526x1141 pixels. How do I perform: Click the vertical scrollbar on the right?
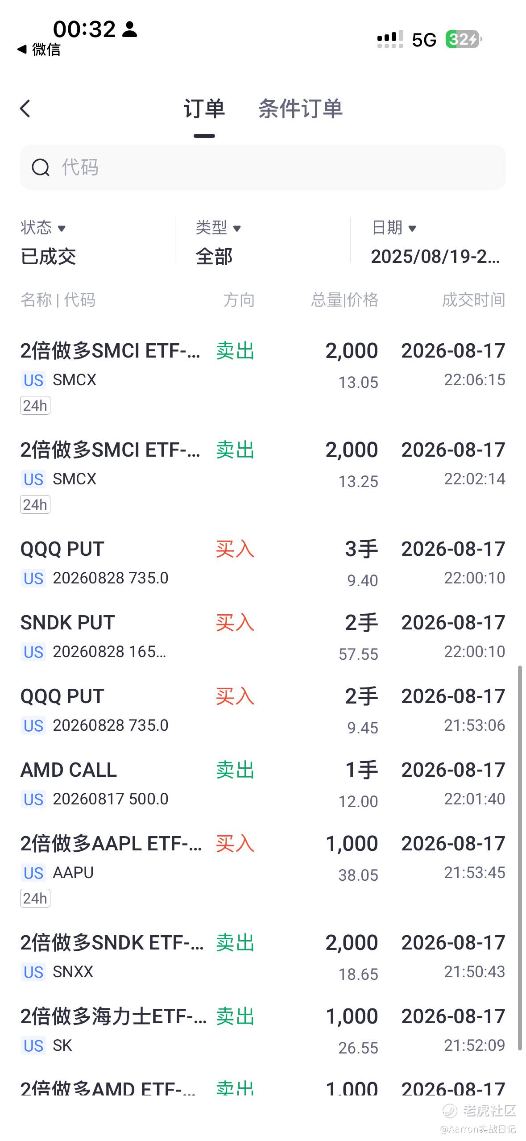tap(520, 858)
